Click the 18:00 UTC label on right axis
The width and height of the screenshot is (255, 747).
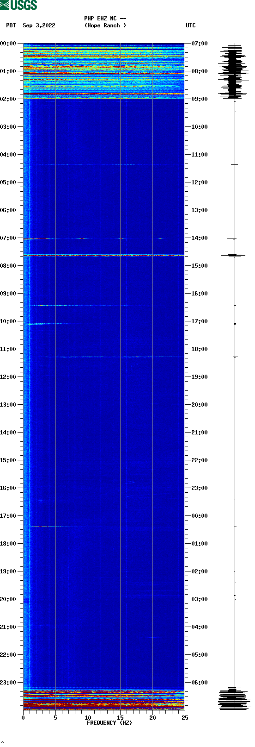[200, 349]
